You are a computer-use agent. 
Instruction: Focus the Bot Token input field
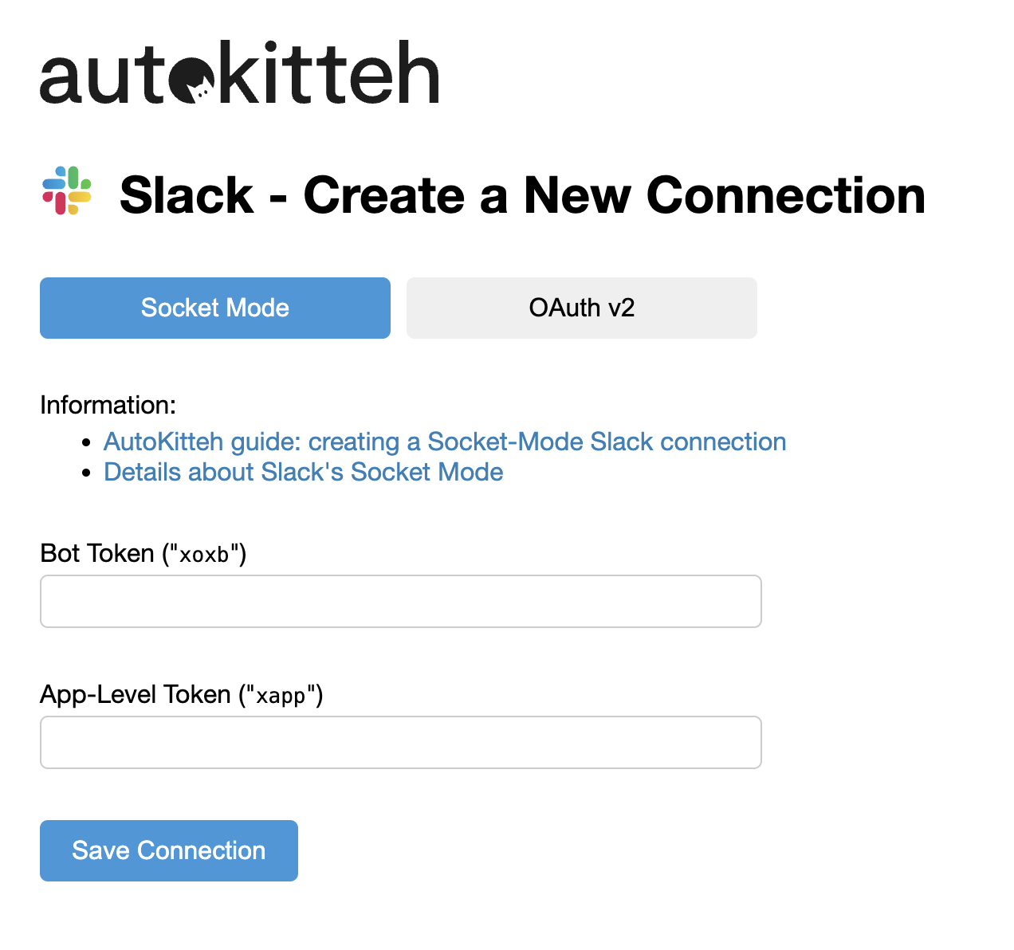(x=401, y=601)
